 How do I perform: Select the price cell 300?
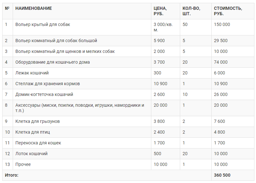tap(166, 73)
